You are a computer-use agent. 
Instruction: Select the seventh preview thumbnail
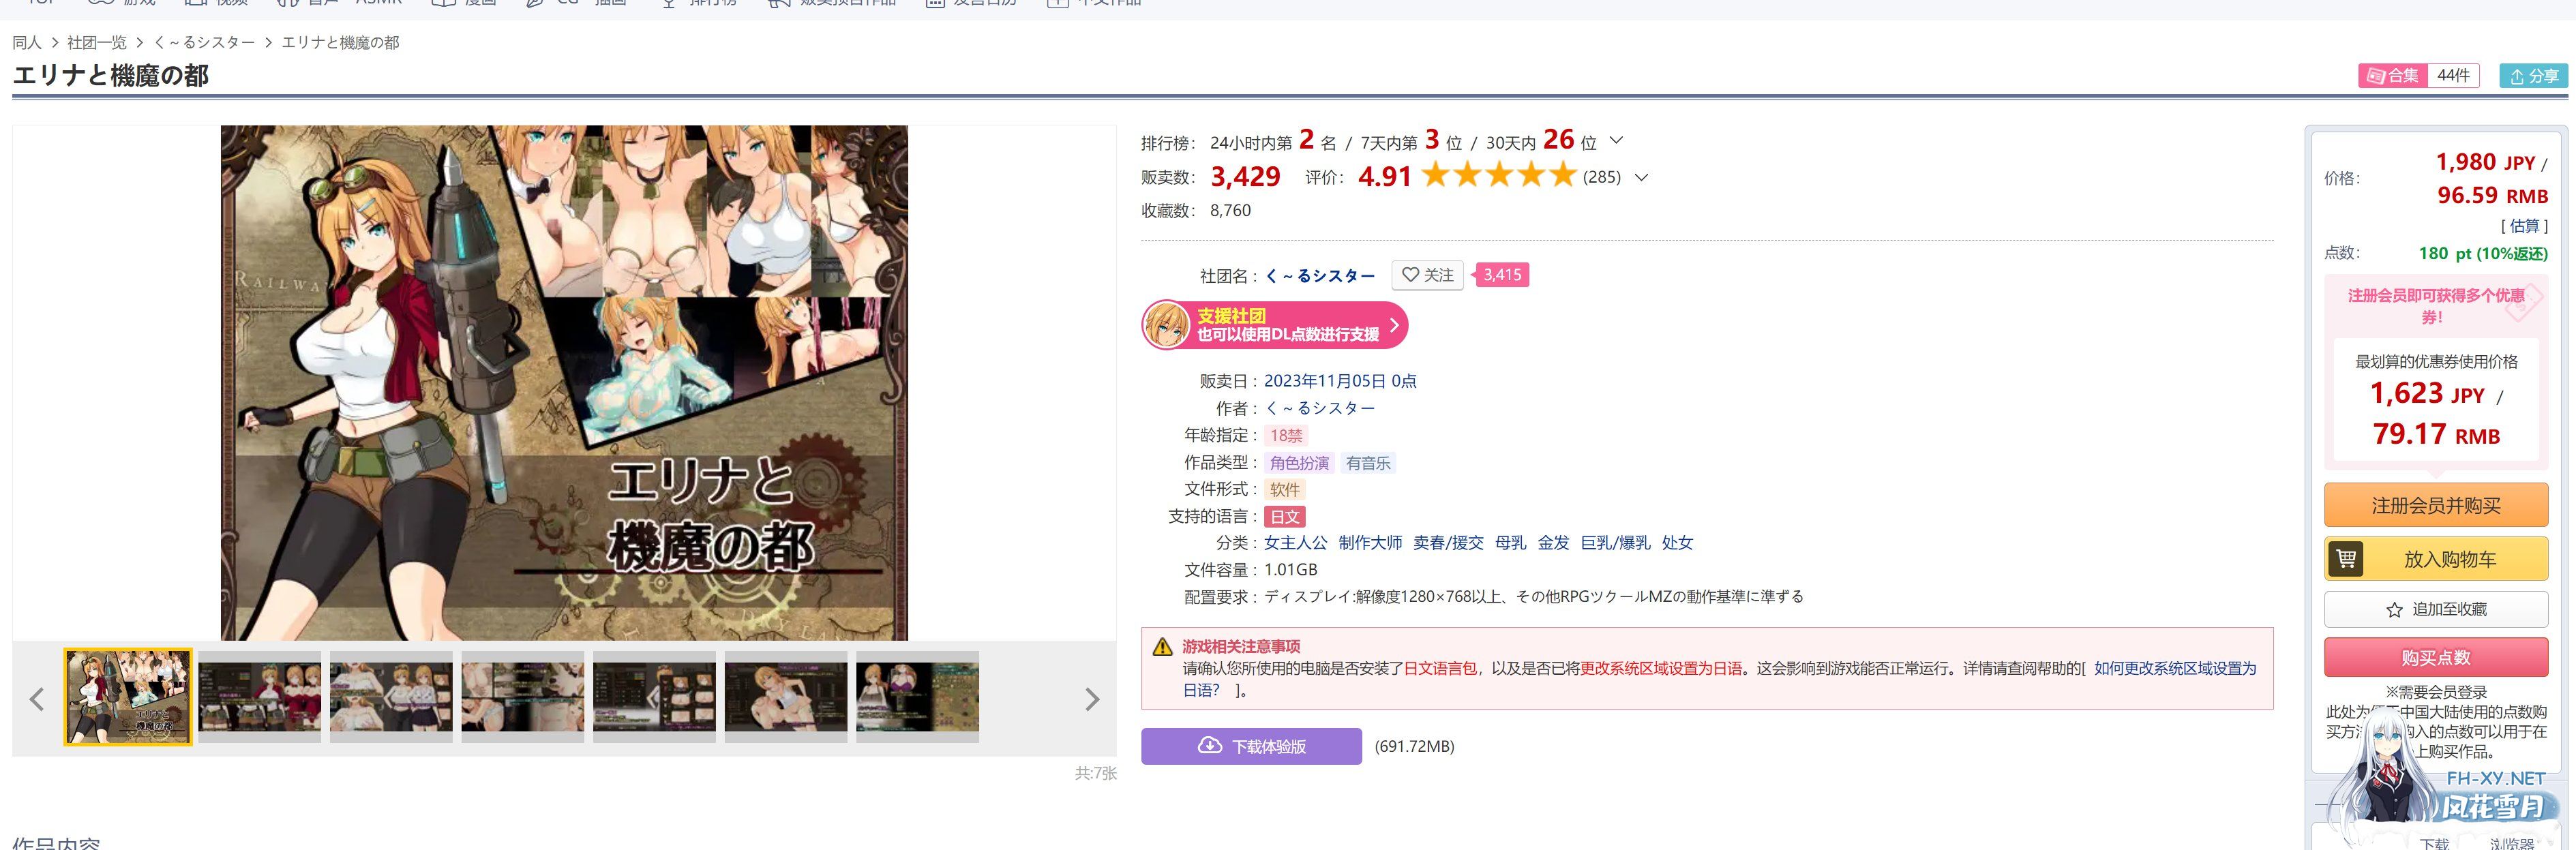917,697
